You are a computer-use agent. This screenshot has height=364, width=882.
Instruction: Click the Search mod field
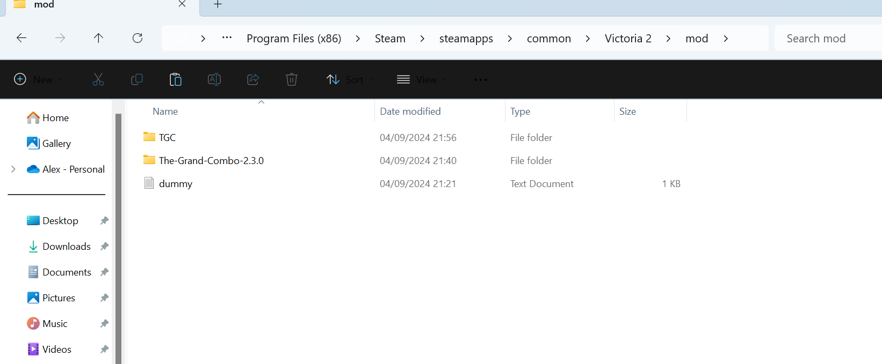828,39
